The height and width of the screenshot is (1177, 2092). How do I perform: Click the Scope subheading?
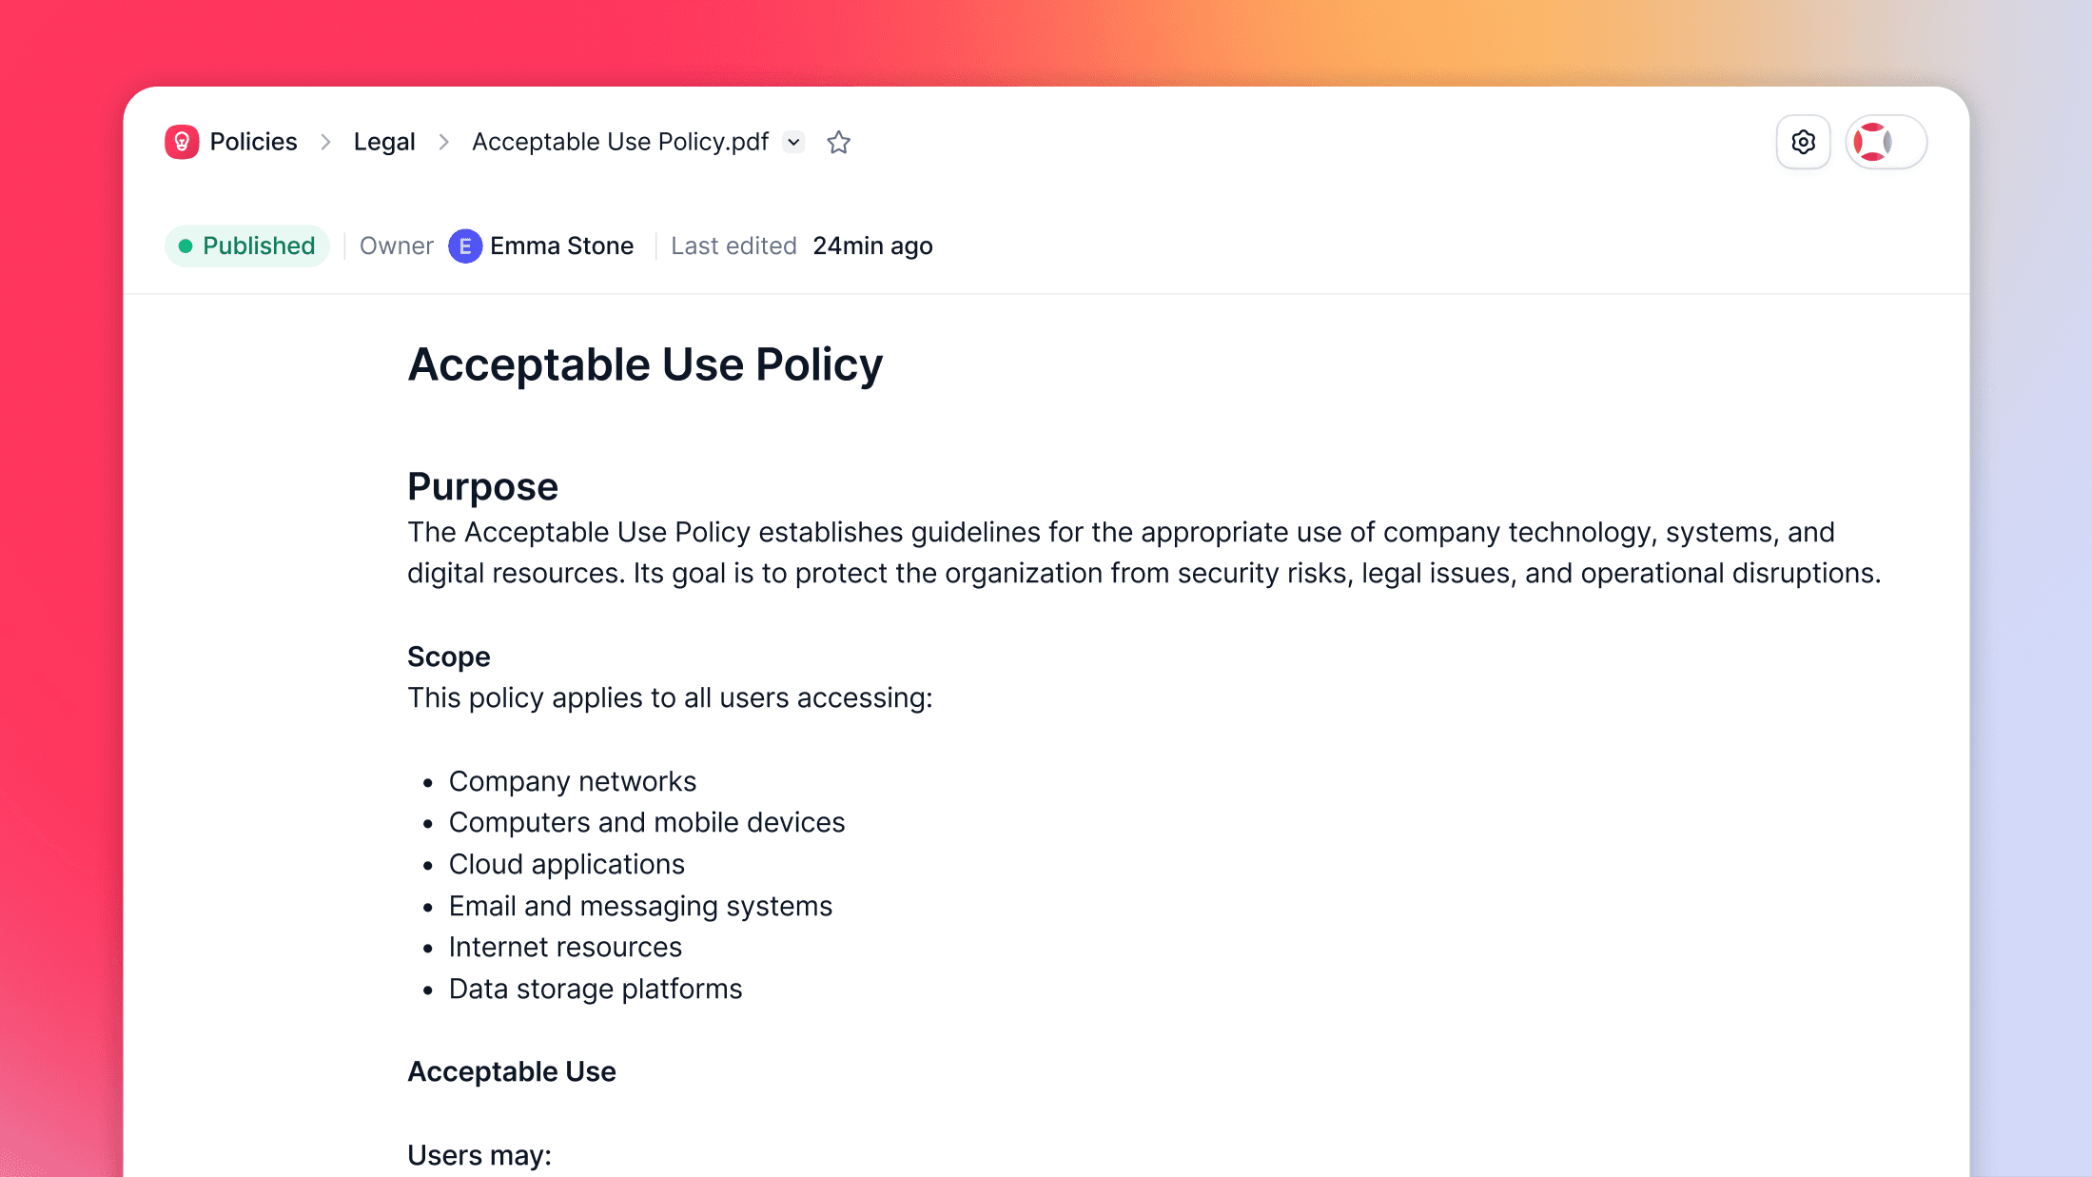(448, 656)
